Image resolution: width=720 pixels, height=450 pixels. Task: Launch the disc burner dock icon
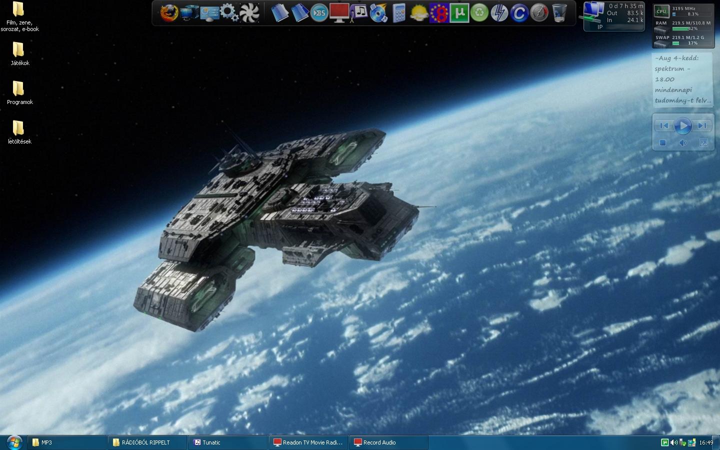(x=379, y=12)
